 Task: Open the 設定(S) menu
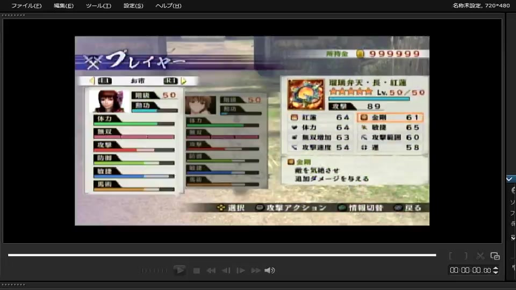(x=133, y=5)
